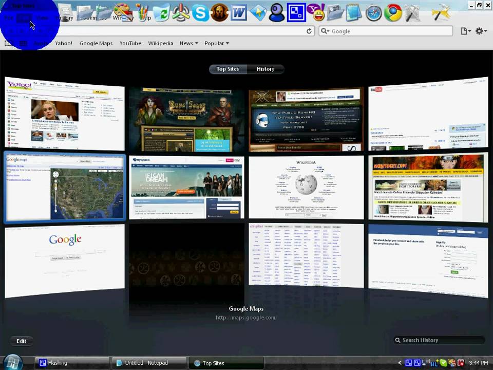
Task: Click the Top Sites taskbar button
Action: pyautogui.click(x=226, y=363)
